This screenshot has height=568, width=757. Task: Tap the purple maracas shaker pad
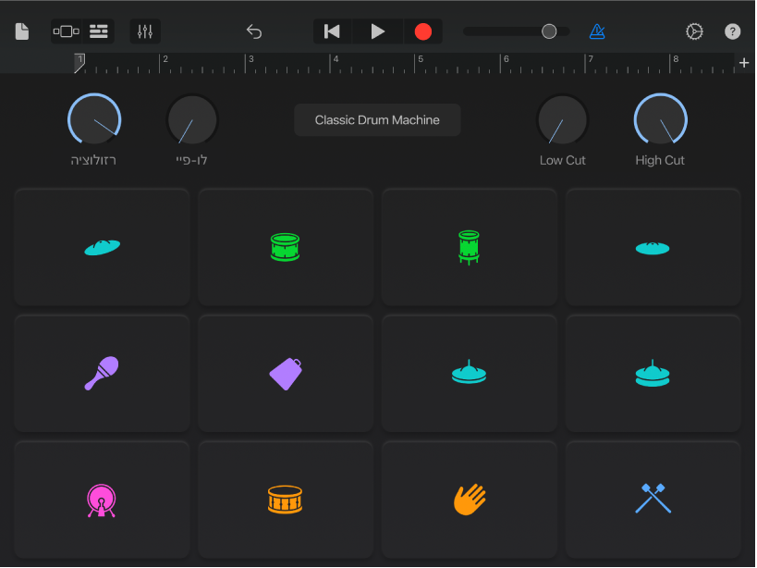[x=102, y=374]
